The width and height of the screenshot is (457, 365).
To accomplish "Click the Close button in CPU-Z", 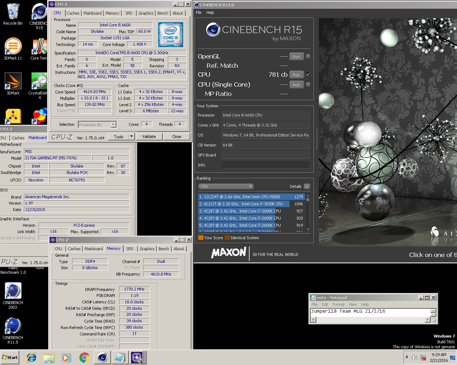I will [x=176, y=137].
